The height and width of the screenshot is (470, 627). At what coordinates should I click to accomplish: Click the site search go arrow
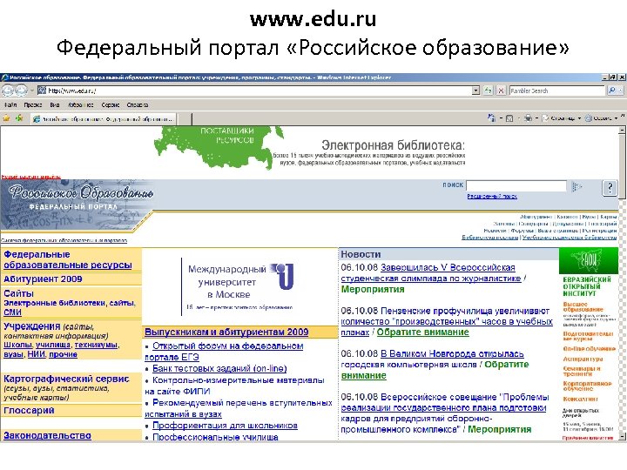tap(577, 186)
